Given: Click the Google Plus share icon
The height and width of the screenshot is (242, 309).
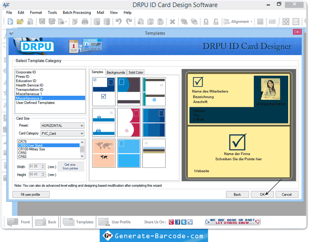Looking at the screenshot, I should click(x=171, y=222).
